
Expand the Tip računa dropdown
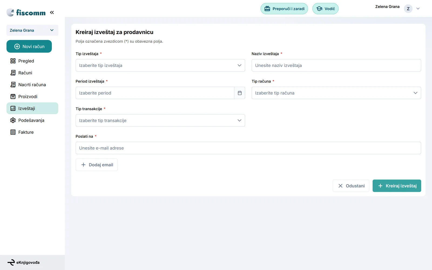point(336,93)
